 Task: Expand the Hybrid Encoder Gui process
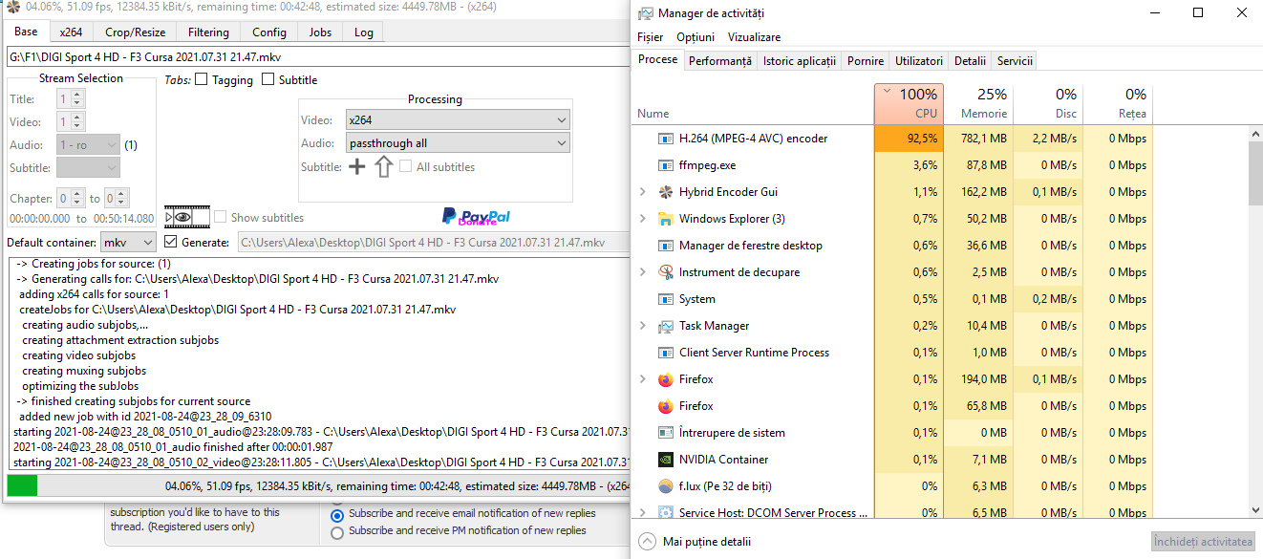click(643, 192)
